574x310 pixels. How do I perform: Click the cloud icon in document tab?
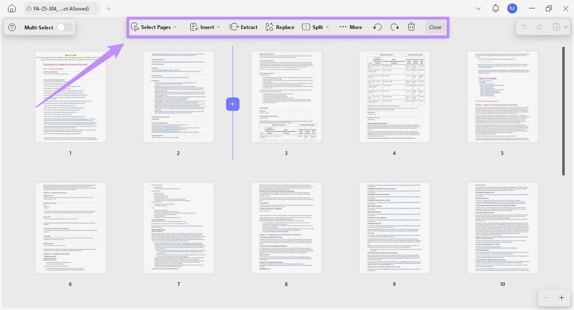29,8
